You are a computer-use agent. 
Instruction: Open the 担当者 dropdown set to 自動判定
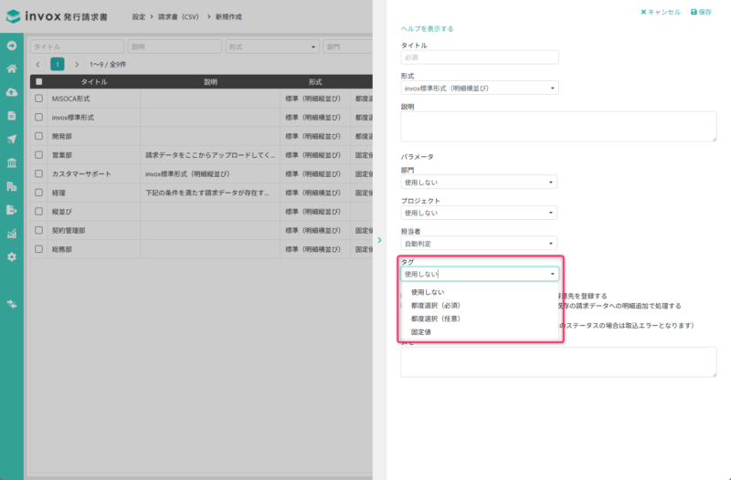pyautogui.click(x=480, y=244)
